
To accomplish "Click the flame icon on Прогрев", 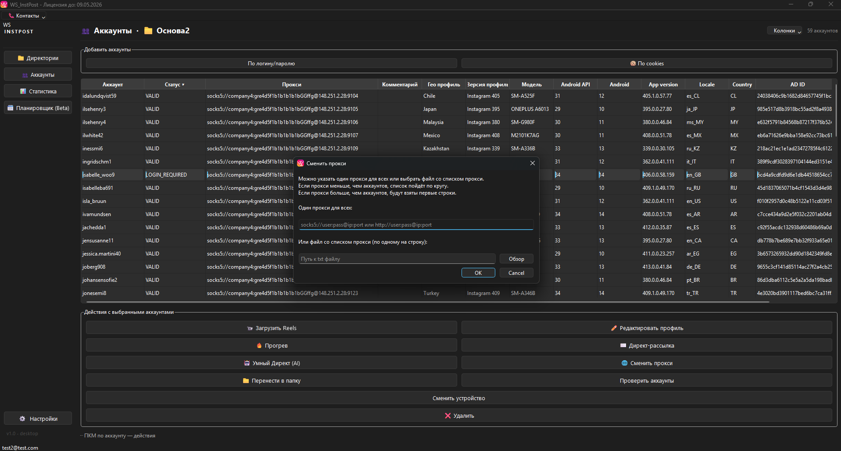I will [x=259, y=345].
